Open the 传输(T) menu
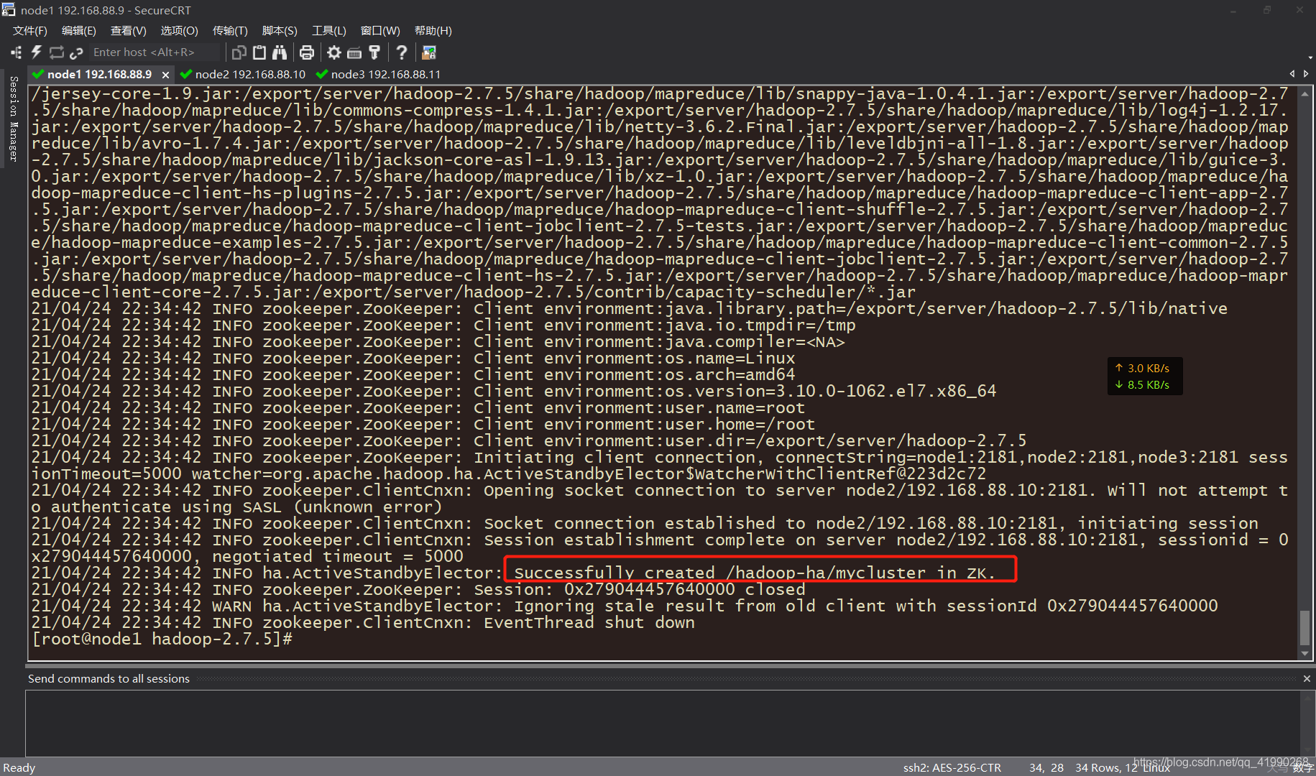Screen dimensions: 1316x776 pos(230,31)
